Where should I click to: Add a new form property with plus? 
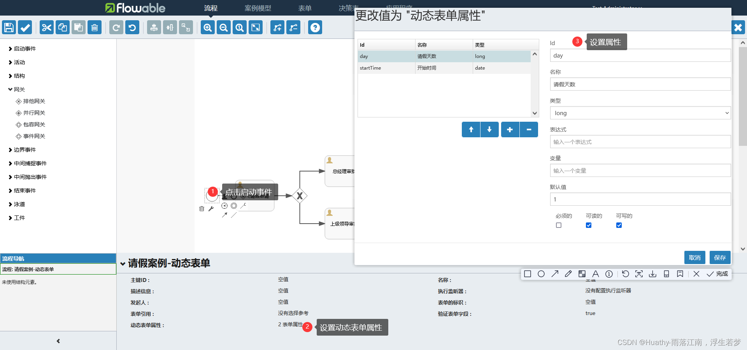pyautogui.click(x=510, y=129)
